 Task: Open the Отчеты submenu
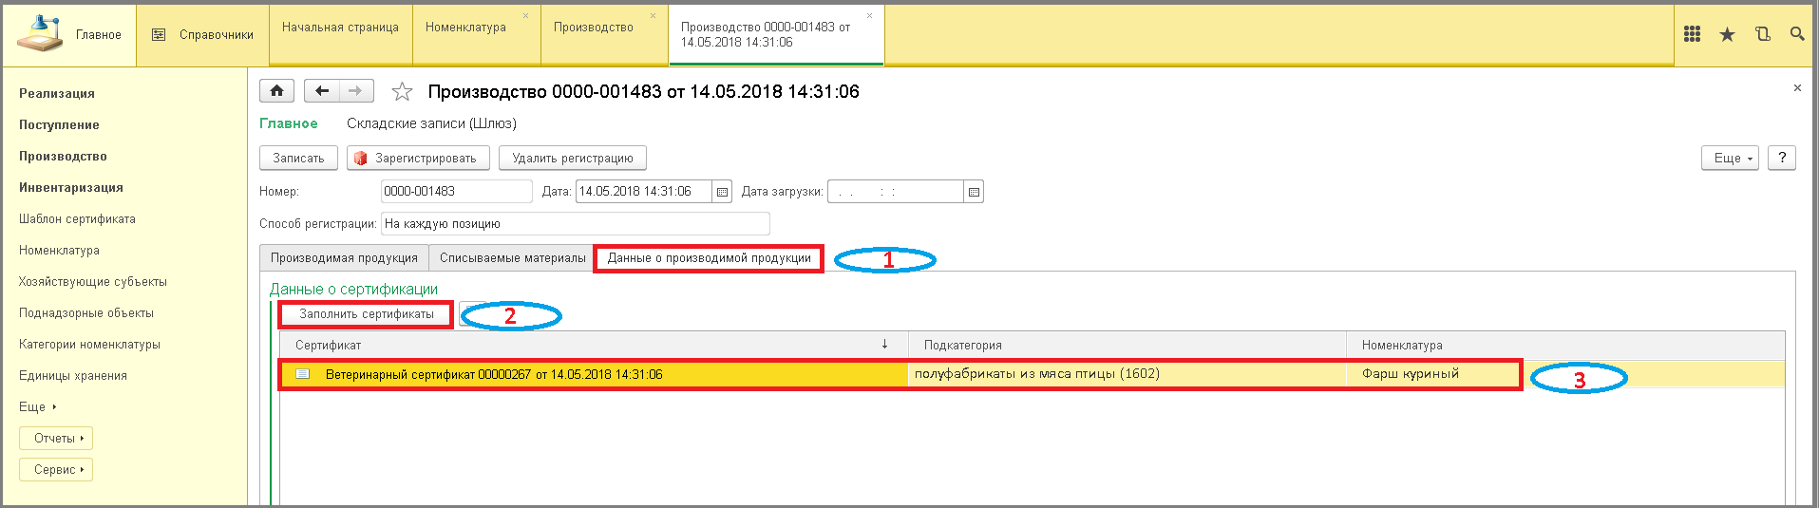(x=56, y=438)
